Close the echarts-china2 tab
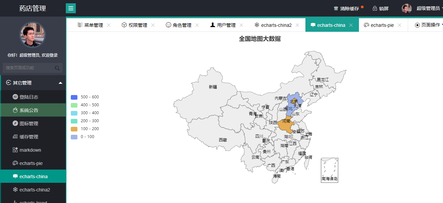 click(297, 25)
